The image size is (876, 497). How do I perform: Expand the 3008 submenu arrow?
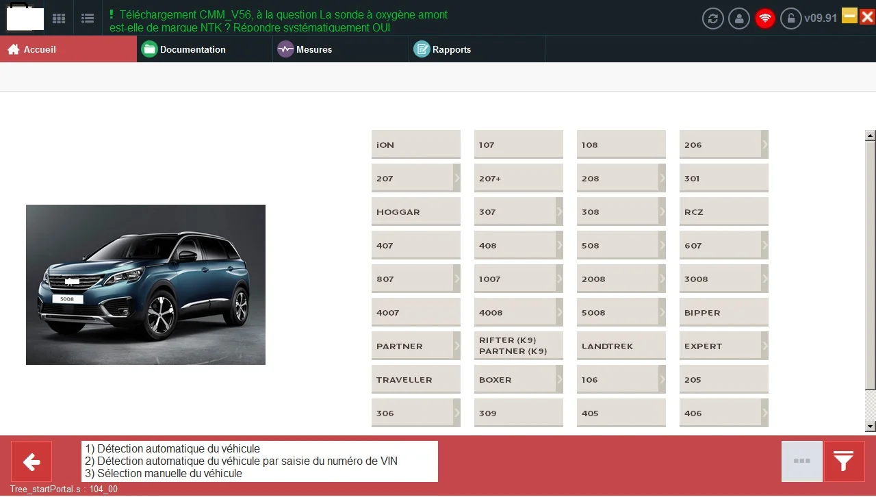pyautogui.click(x=764, y=279)
